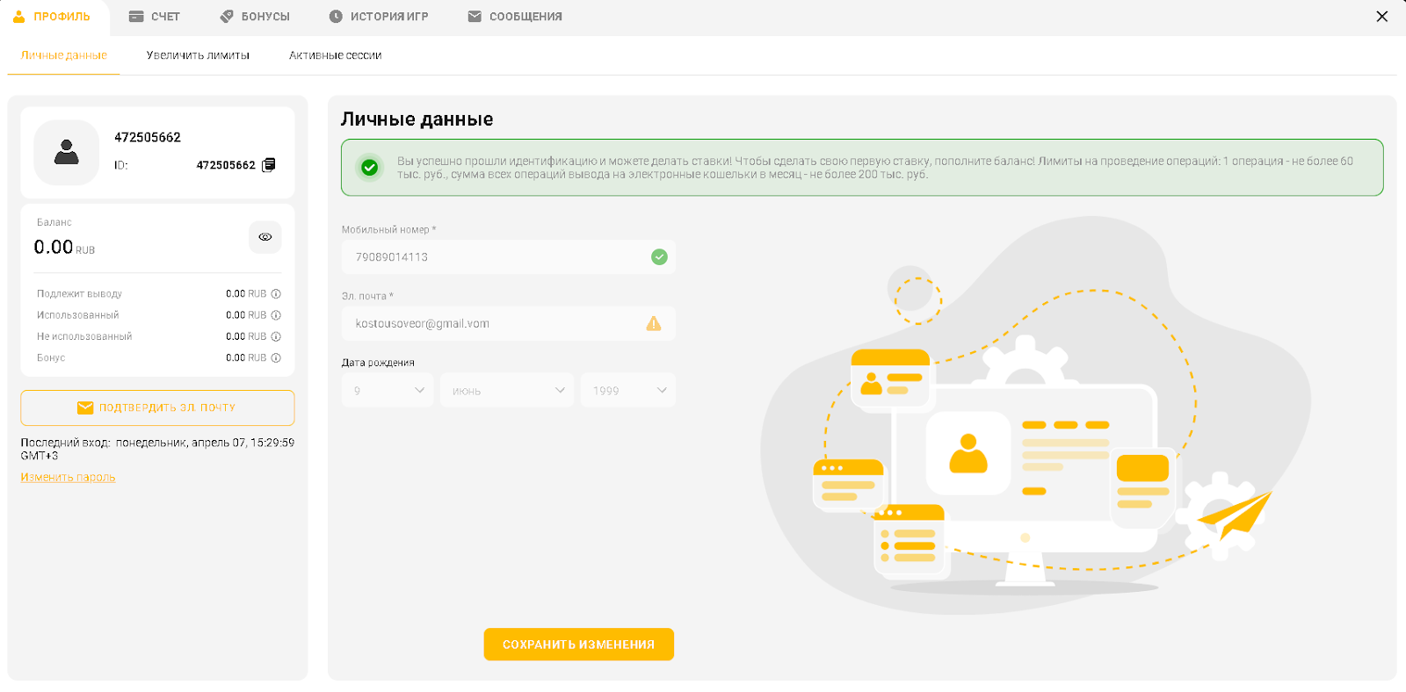This screenshot has height=692, width=1406.
Task: Open the birth year dropdown showing 1999
Action: [x=628, y=390]
